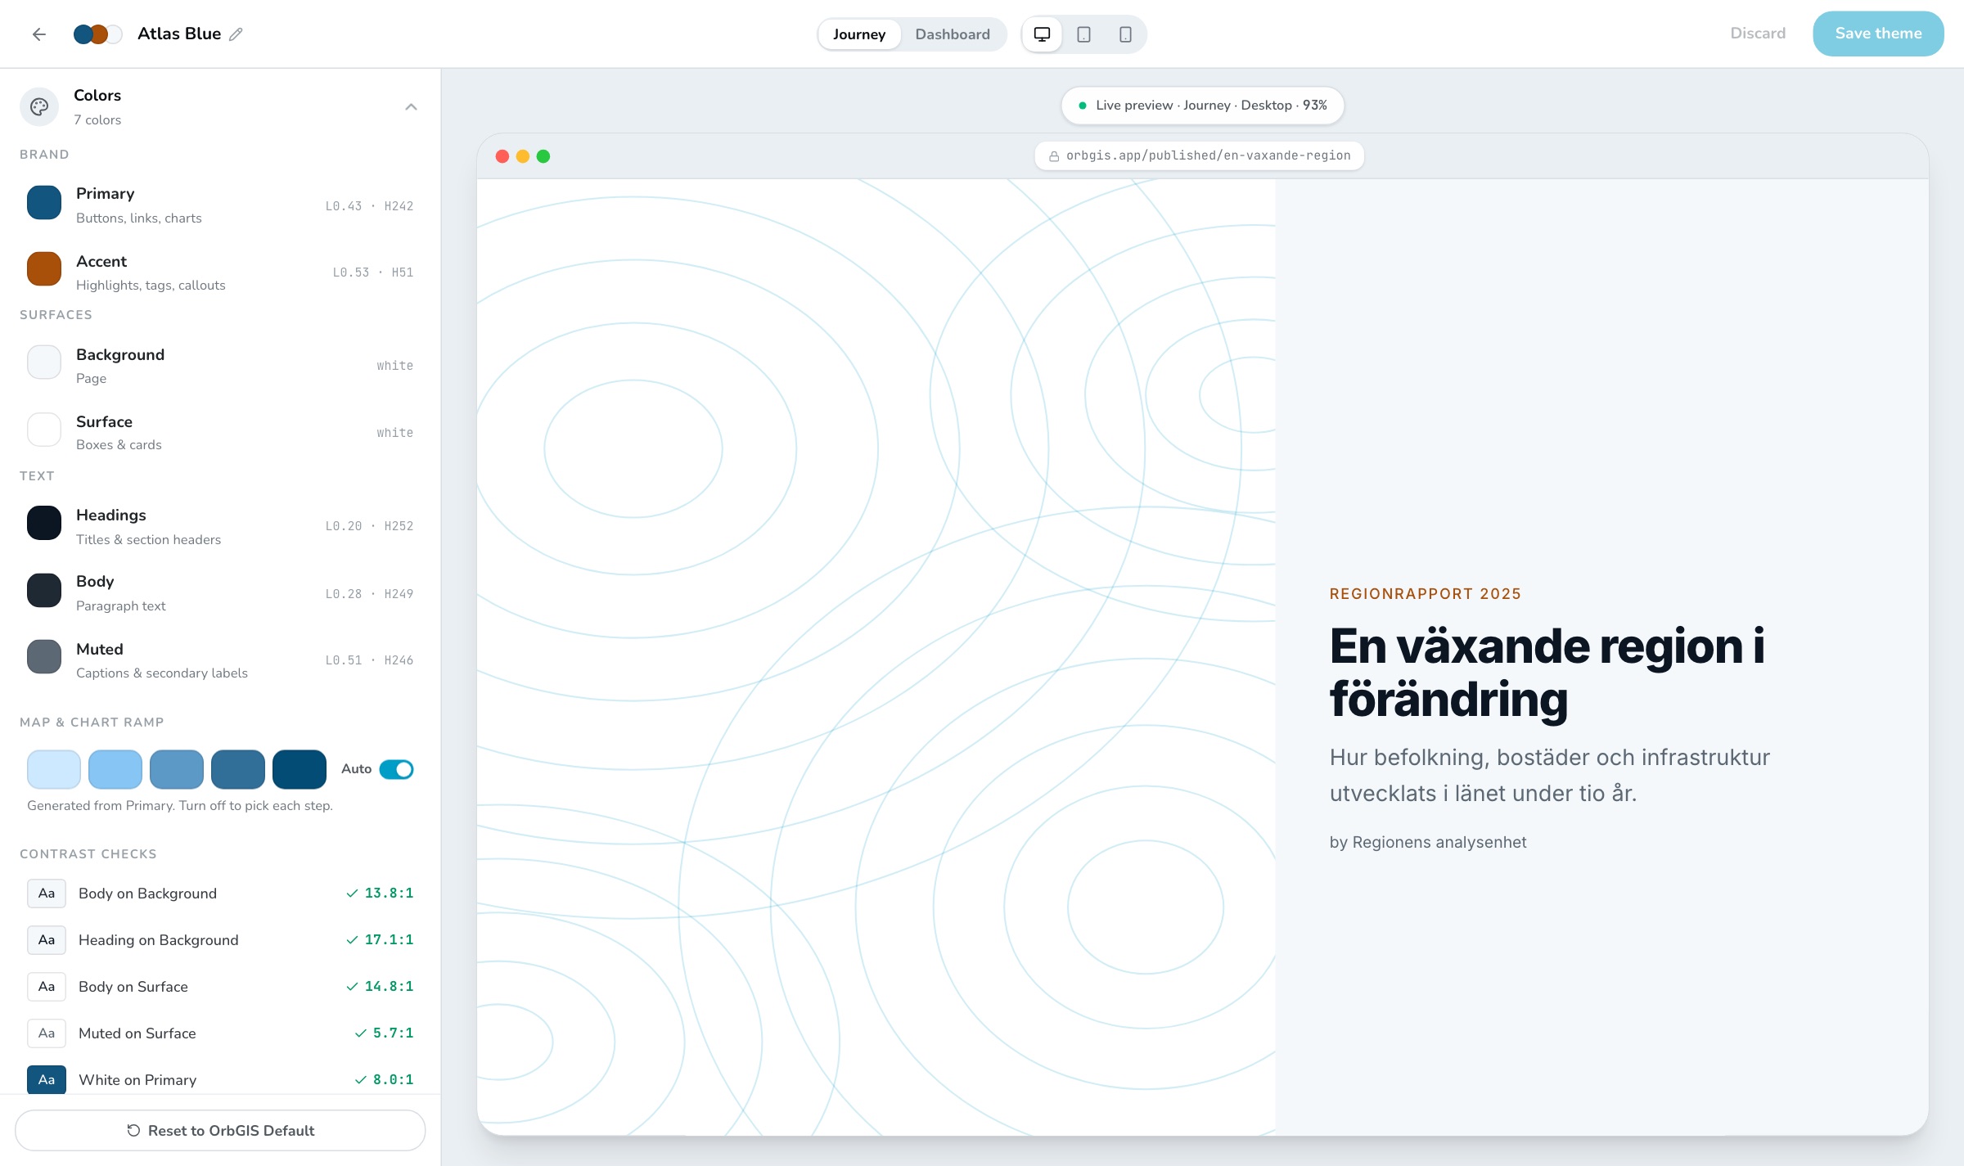Click the lock icon in the URL bar

click(1054, 156)
